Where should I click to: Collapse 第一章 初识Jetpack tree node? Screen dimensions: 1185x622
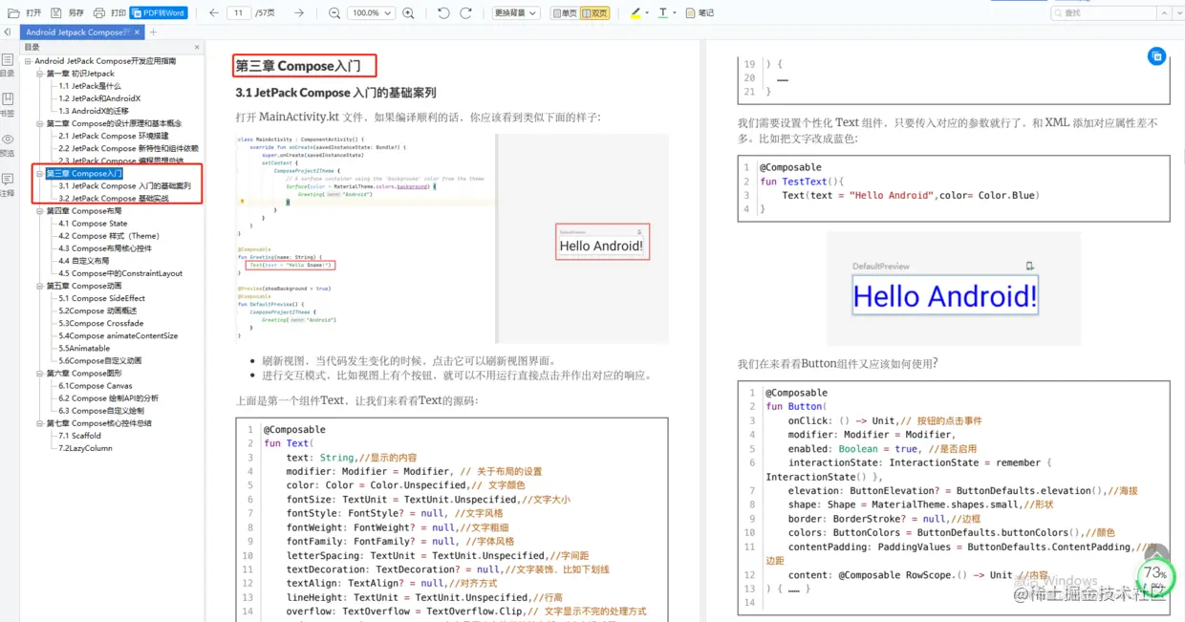pos(40,74)
